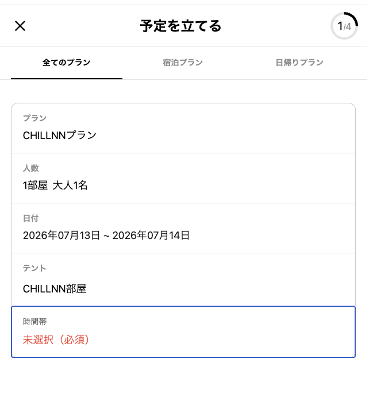Select the highlighted 時間帯 time slot field
The image size is (373, 393).
point(183,332)
